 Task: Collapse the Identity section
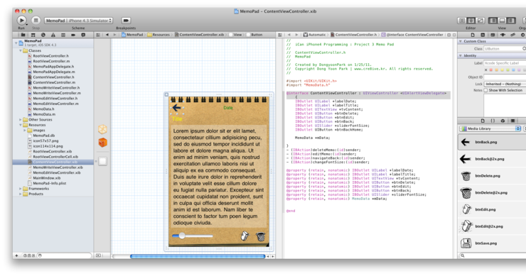pyautogui.click(x=461, y=55)
